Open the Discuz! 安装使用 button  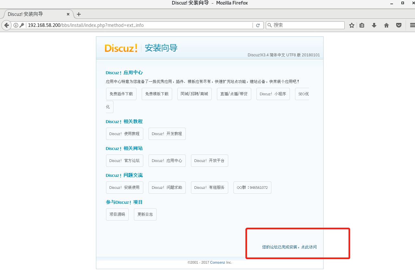(x=124, y=188)
